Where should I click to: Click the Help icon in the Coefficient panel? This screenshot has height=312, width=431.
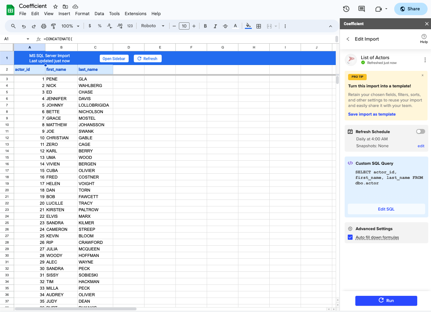[424, 39]
